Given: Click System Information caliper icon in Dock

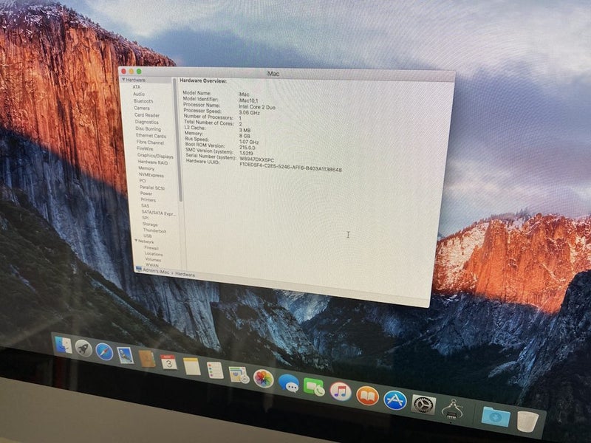Looking at the screenshot, I should click(453, 411).
